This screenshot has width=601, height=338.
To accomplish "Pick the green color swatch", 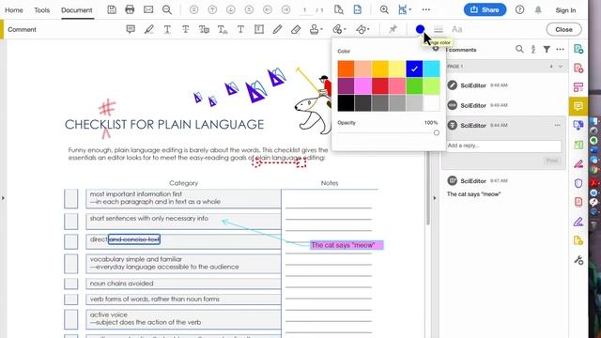I will [414, 85].
